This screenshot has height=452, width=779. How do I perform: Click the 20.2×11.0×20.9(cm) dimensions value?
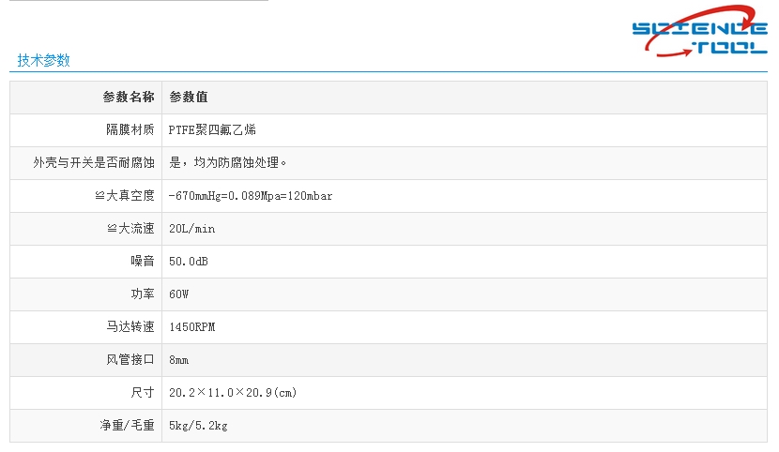[233, 393]
